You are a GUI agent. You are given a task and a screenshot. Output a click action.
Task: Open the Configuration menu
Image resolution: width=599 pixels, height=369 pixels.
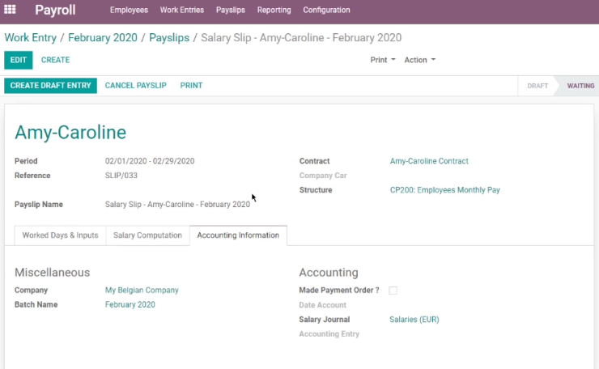coord(326,10)
